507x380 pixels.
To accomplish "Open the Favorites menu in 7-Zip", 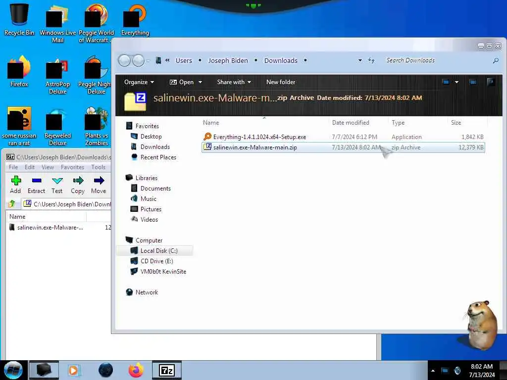I will (x=72, y=167).
